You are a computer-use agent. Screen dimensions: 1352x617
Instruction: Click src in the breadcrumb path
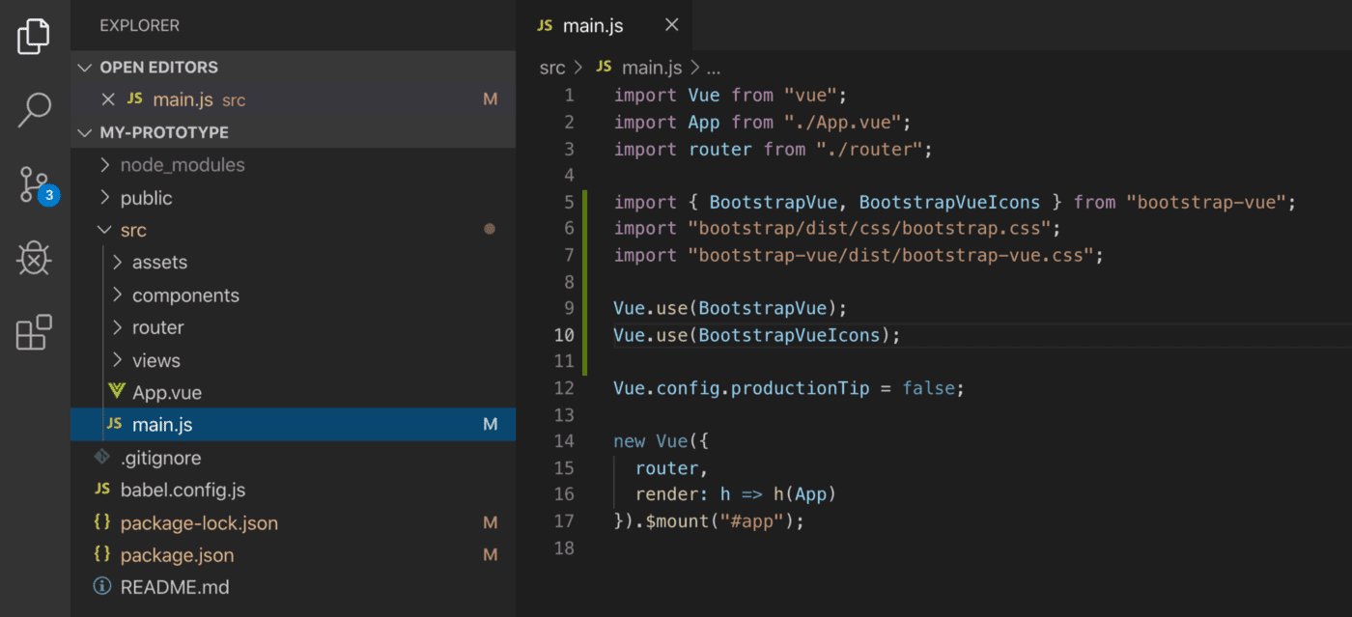coord(552,68)
